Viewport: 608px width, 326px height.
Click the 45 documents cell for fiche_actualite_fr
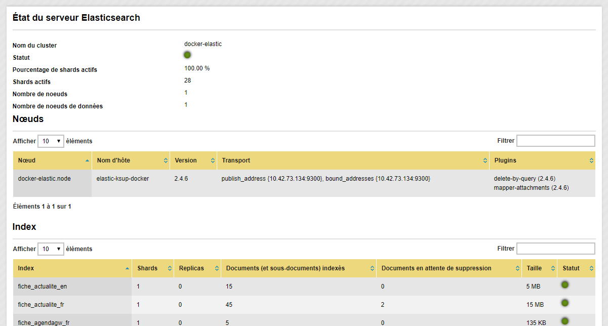click(299, 305)
